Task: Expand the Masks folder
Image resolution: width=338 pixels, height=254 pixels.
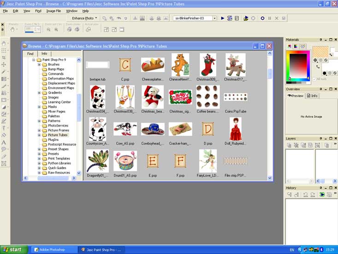Action: [39, 107]
